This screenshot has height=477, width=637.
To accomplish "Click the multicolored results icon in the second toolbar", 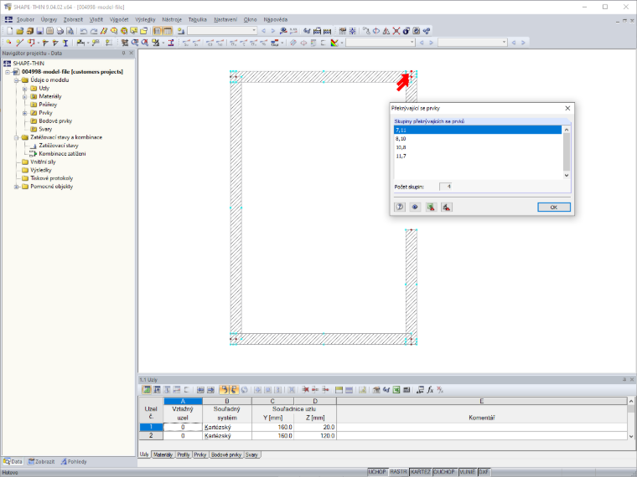I will [334, 43].
